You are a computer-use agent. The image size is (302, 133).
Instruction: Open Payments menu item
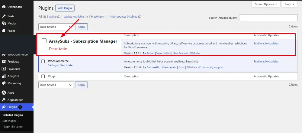pos(14,69)
